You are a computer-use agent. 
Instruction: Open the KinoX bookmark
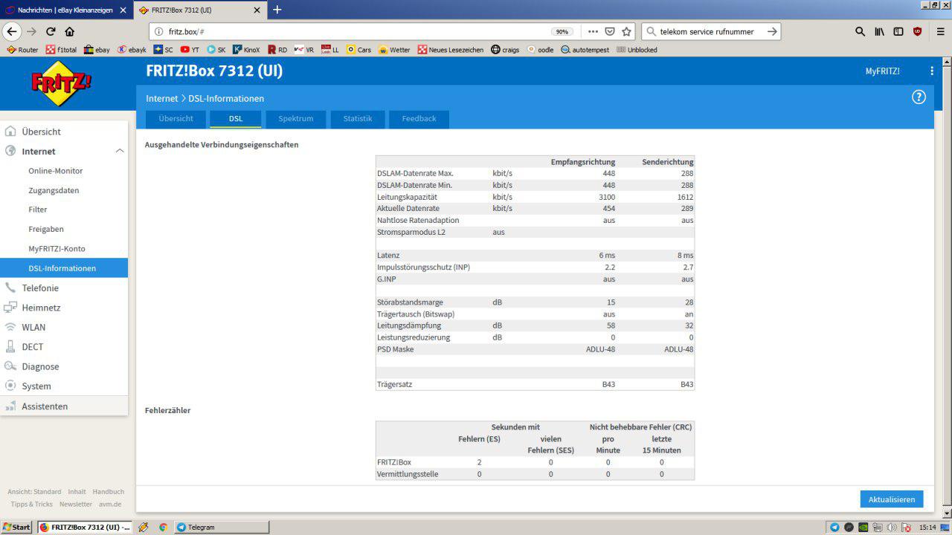pos(247,50)
